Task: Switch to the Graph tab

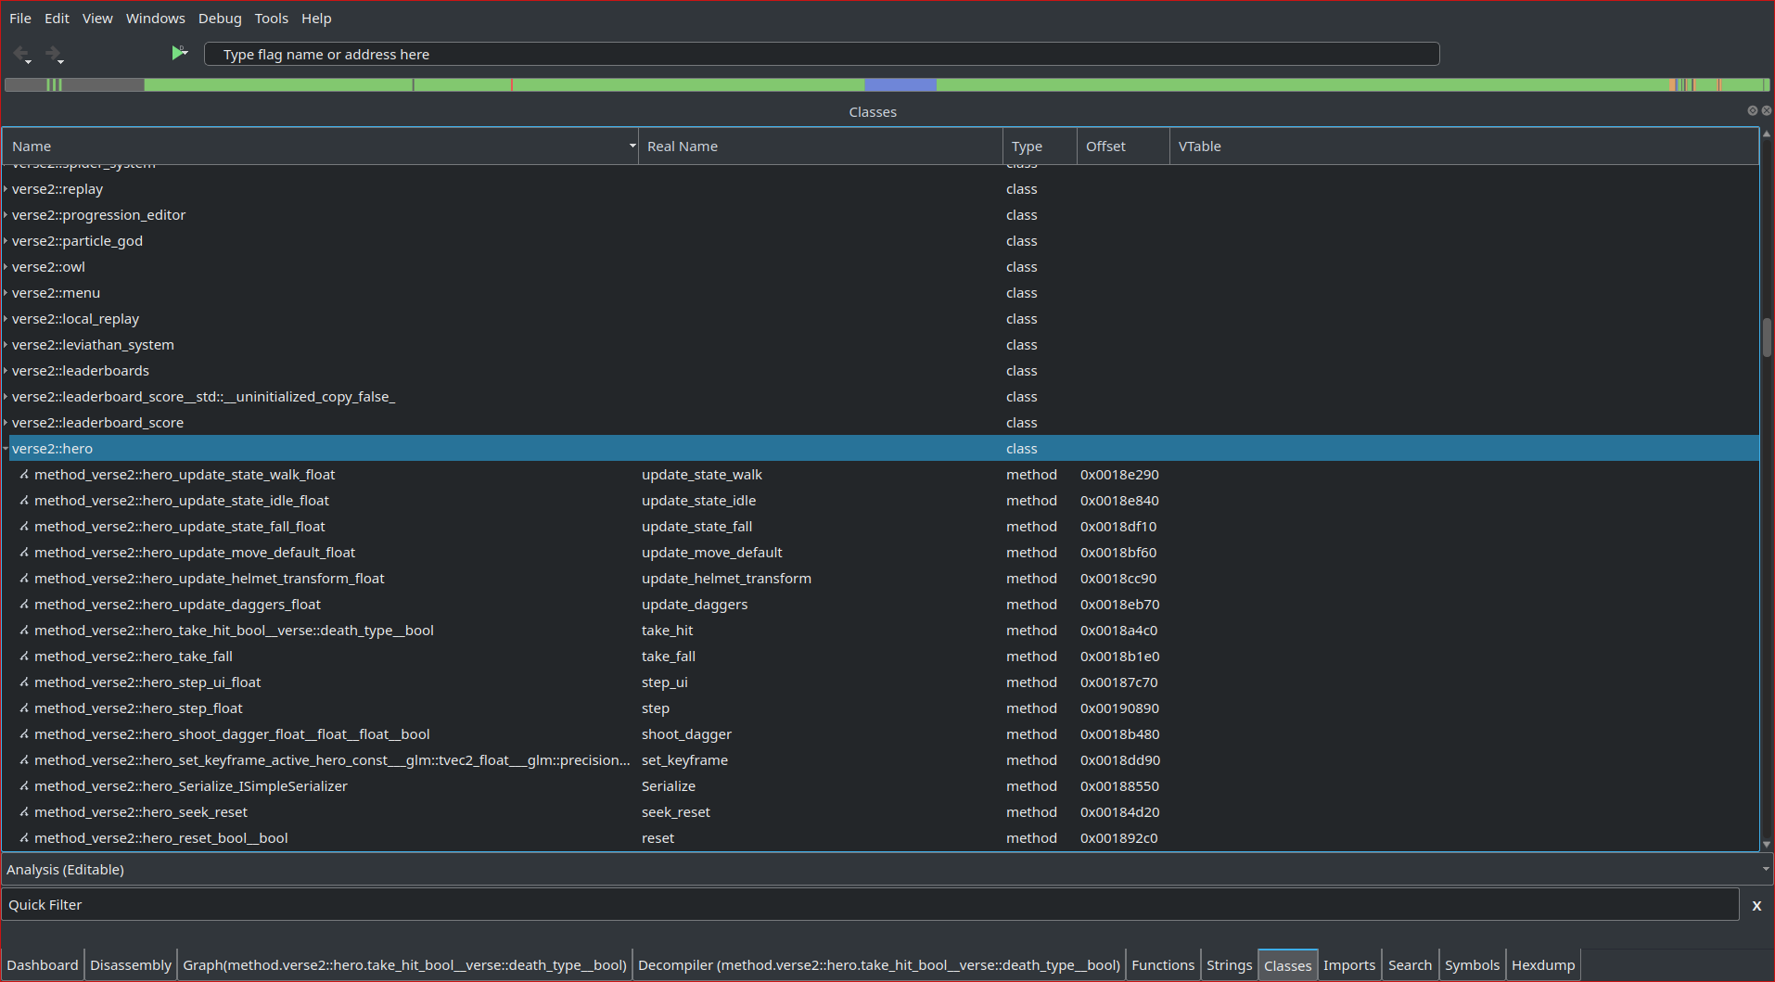Action: (404, 965)
